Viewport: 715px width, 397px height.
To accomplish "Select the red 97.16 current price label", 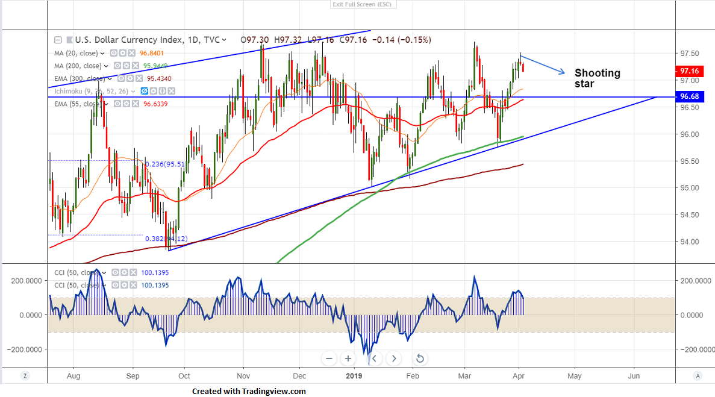I will (690, 71).
